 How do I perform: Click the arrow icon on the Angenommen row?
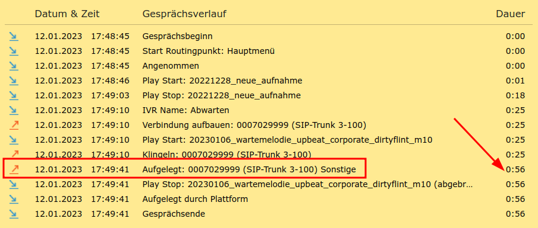click(x=14, y=66)
